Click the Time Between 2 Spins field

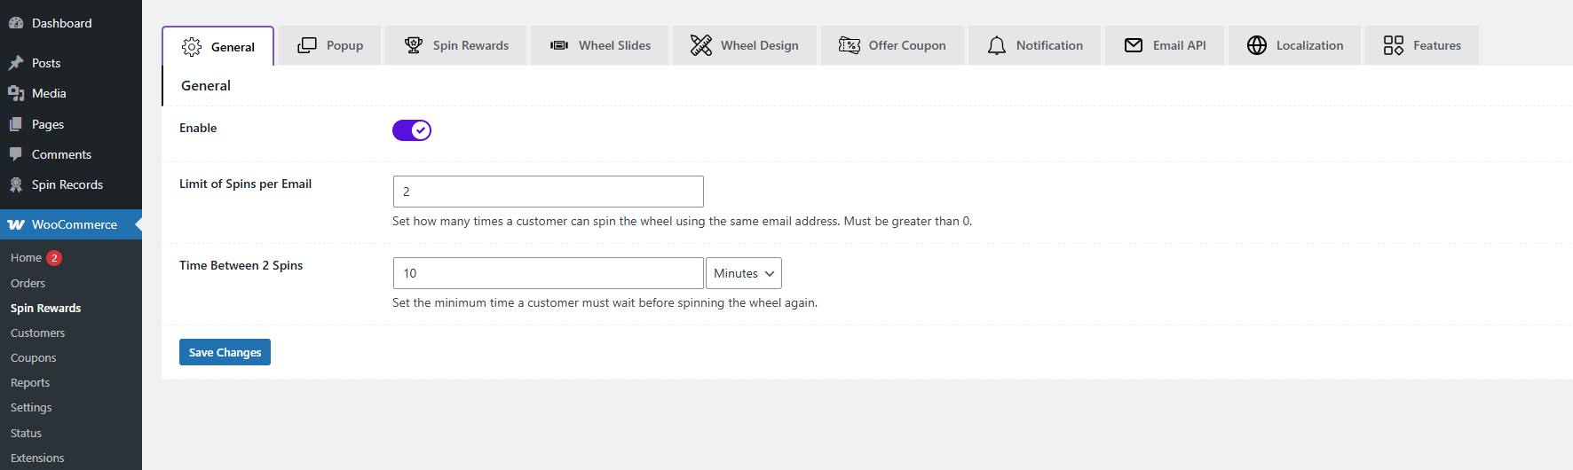549,273
